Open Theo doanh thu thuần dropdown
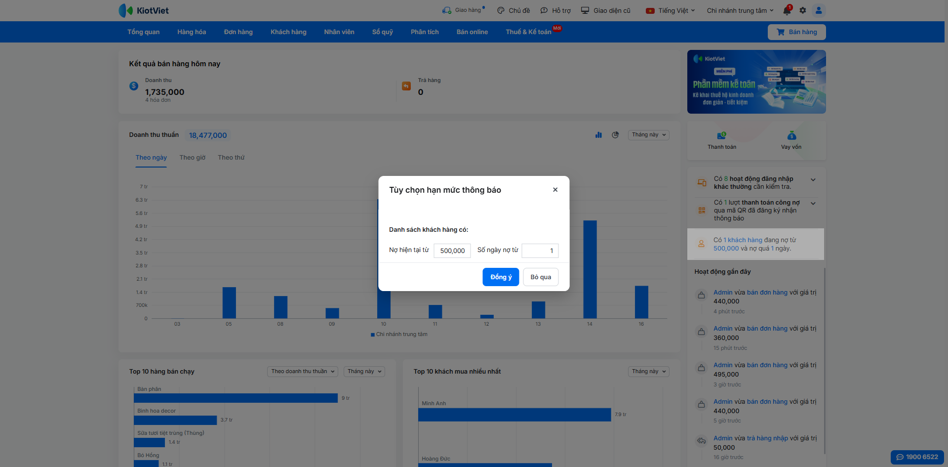This screenshot has height=467, width=948. click(x=303, y=372)
